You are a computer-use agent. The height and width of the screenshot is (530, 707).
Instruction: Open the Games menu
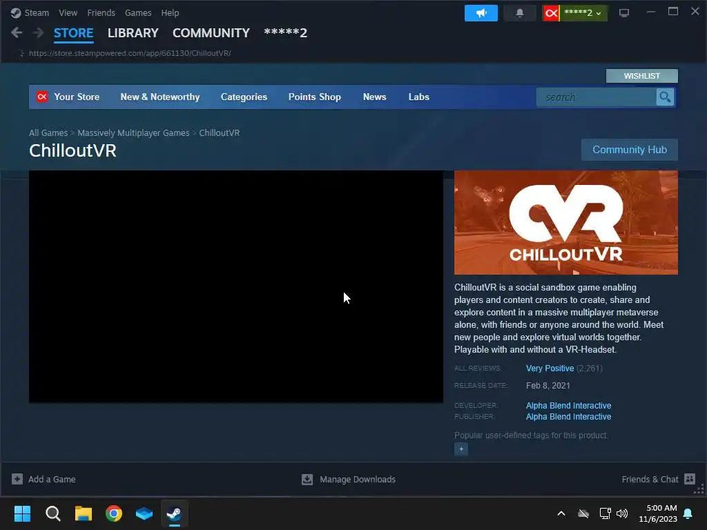point(138,13)
